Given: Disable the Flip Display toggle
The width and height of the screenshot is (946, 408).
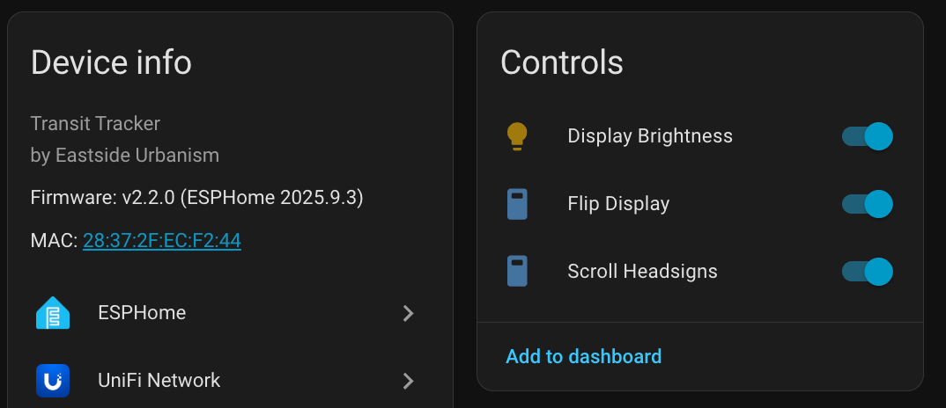Looking at the screenshot, I should tap(868, 204).
